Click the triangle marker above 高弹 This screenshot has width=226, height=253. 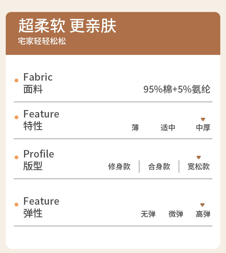(x=202, y=205)
